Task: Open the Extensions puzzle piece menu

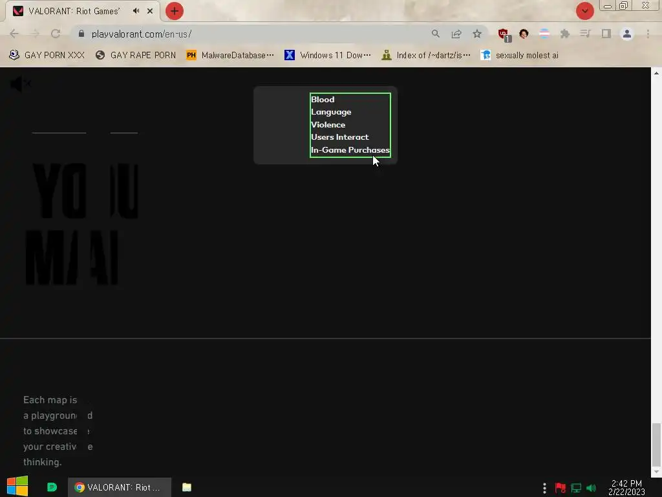Action: pyautogui.click(x=565, y=34)
